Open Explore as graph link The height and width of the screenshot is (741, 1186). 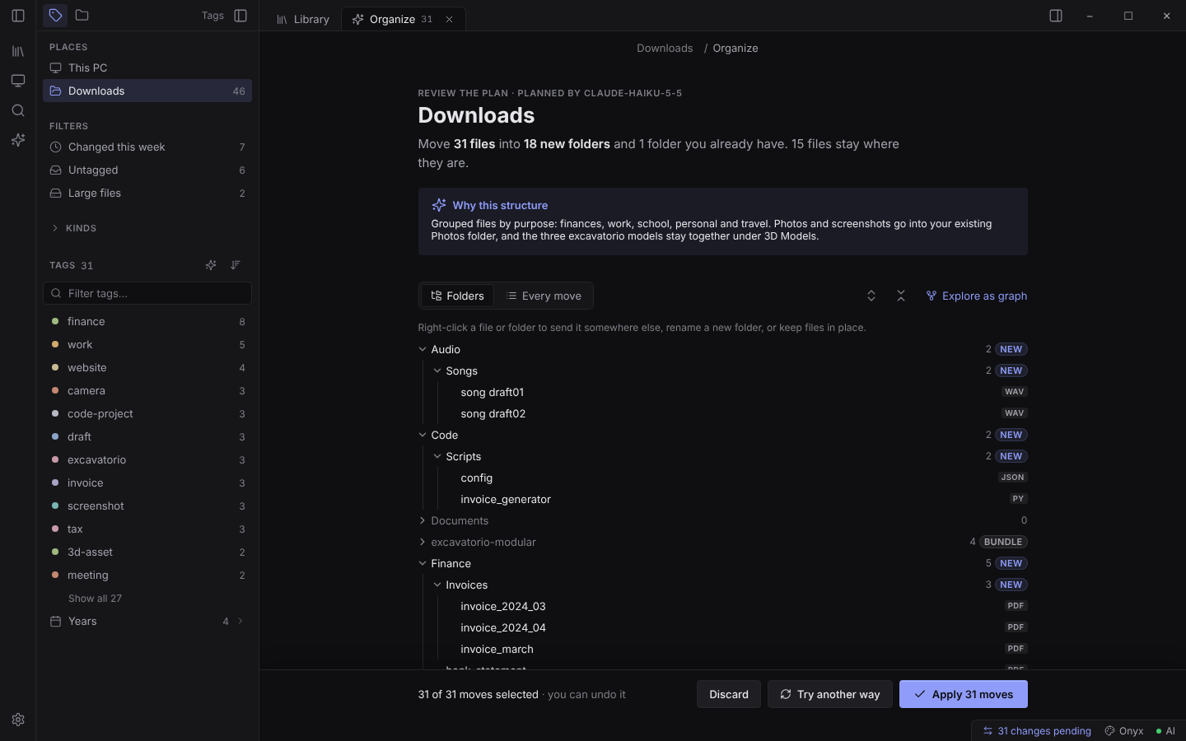pyautogui.click(x=977, y=296)
